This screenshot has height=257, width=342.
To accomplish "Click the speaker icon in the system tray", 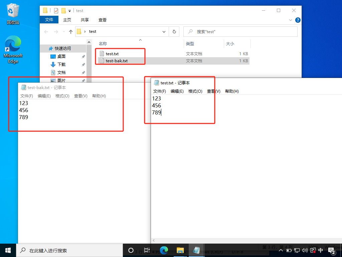I will [x=305, y=250].
